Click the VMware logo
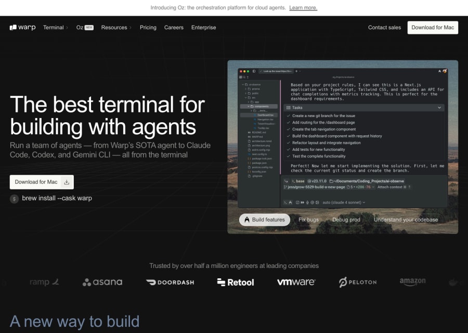 click(296, 282)
